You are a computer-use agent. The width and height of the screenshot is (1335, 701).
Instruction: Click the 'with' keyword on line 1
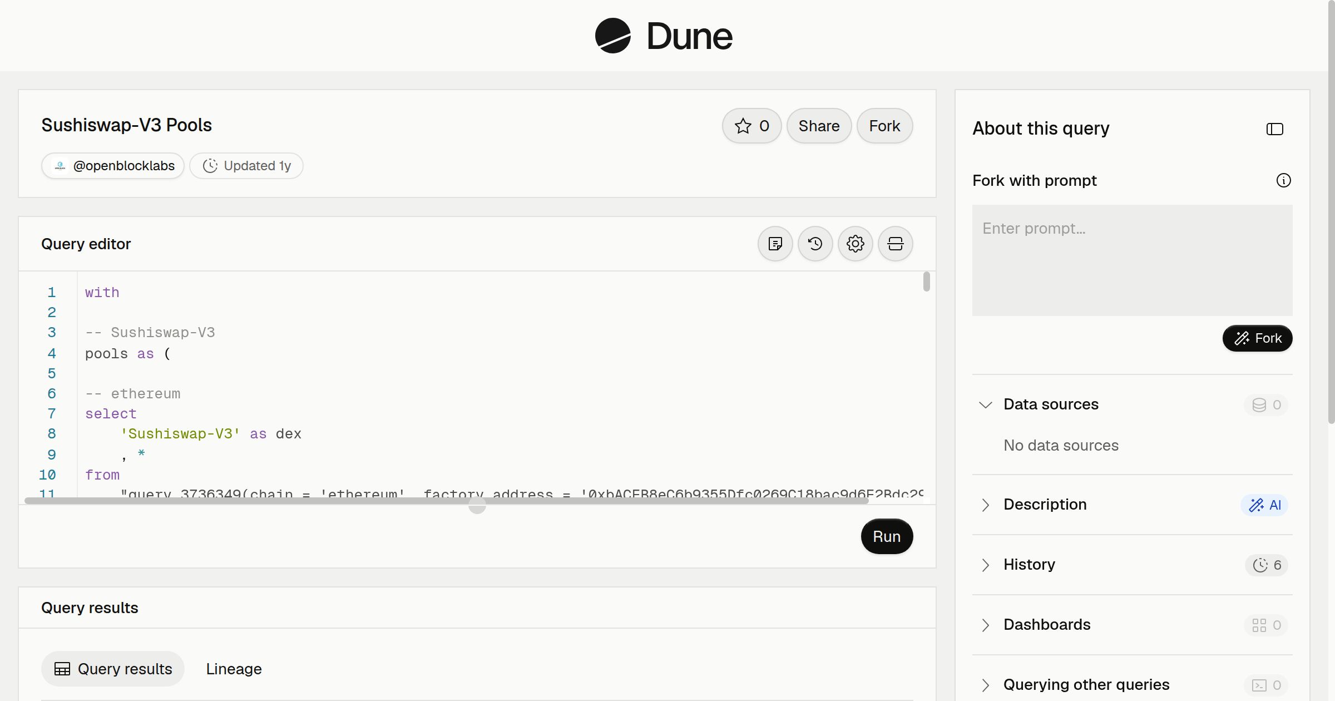pyautogui.click(x=102, y=293)
